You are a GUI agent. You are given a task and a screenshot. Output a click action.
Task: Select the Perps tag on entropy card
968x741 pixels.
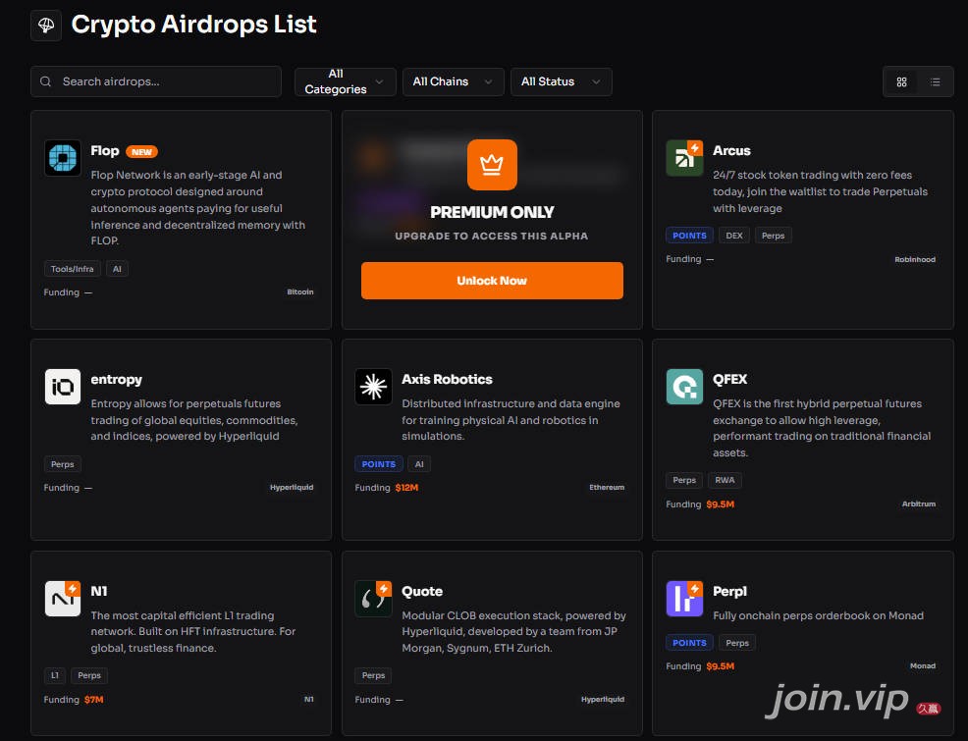[x=63, y=464]
